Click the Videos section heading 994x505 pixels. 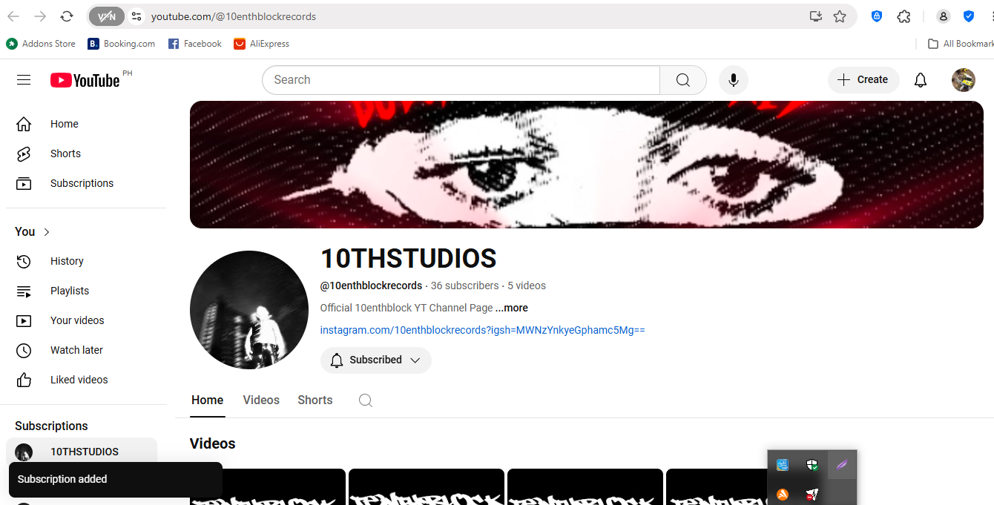click(x=213, y=443)
